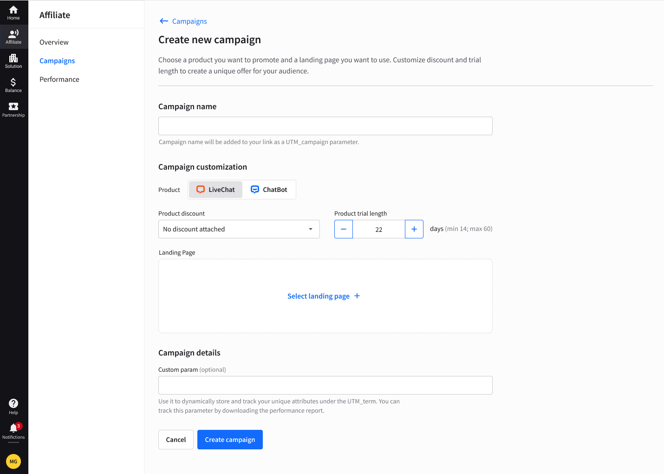Open the Balance section
This screenshot has height=474, width=664.
[x=13, y=84]
